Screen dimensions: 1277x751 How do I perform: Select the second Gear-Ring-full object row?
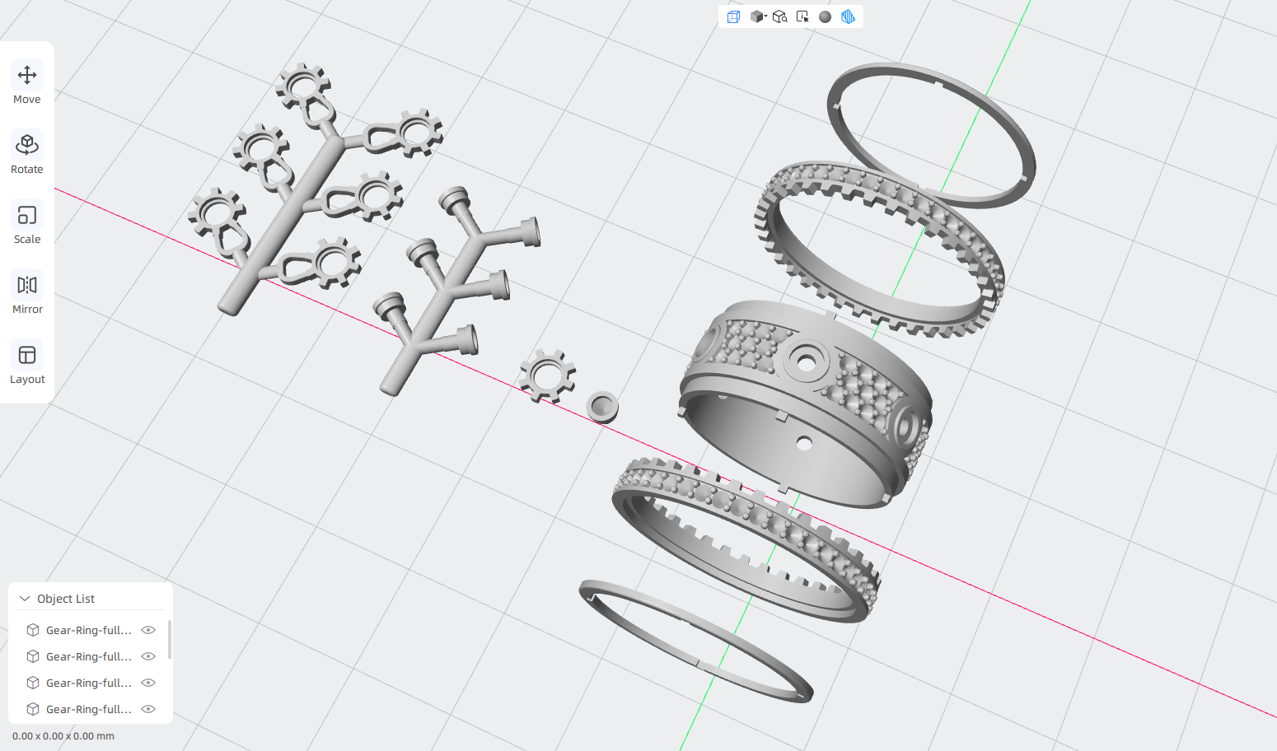pos(89,656)
